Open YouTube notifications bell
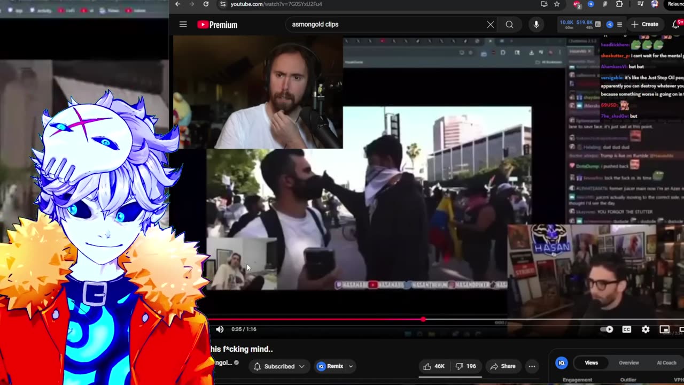The height and width of the screenshot is (385, 684). [x=675, y=25]
